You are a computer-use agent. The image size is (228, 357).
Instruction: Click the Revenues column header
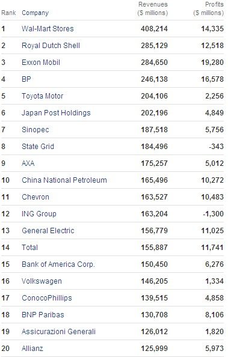pyautogui.click(x=153, y=8)
